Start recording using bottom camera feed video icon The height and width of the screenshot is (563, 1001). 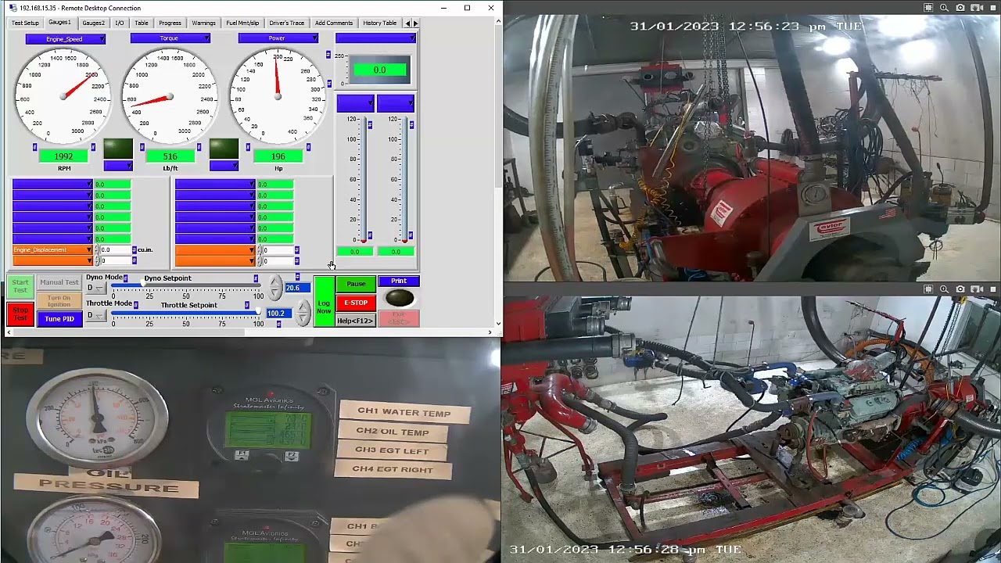pos(977,289)
